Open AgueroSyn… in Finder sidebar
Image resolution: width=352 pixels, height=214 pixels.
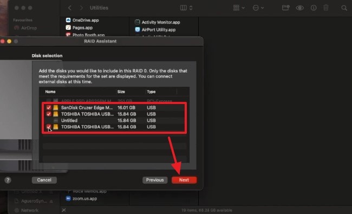(34, 201)
